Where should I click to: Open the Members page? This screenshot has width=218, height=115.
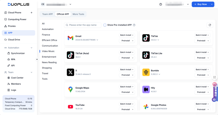point(16,84)
